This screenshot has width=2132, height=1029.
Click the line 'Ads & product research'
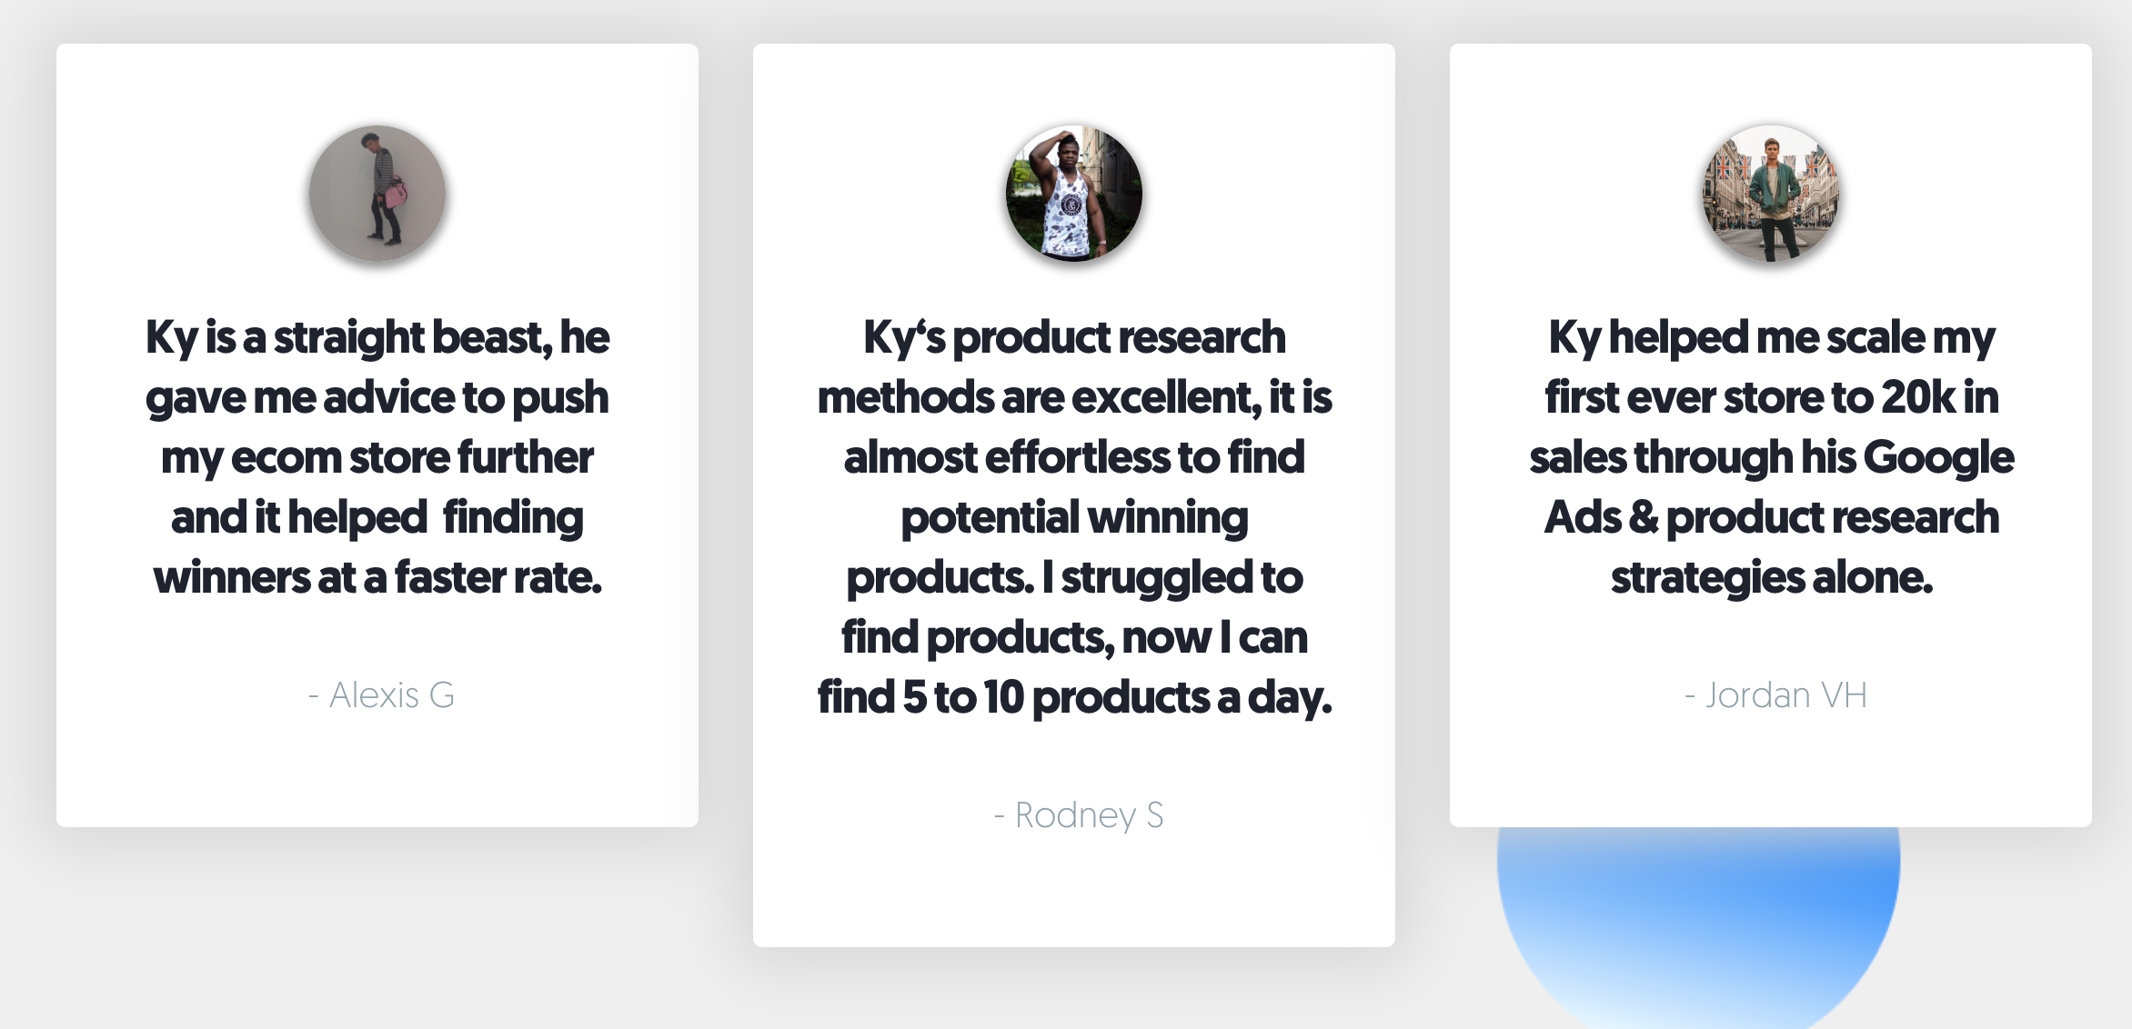pos(1771,517)
